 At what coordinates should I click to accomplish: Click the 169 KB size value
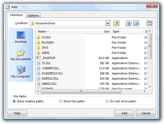(104, 73)
